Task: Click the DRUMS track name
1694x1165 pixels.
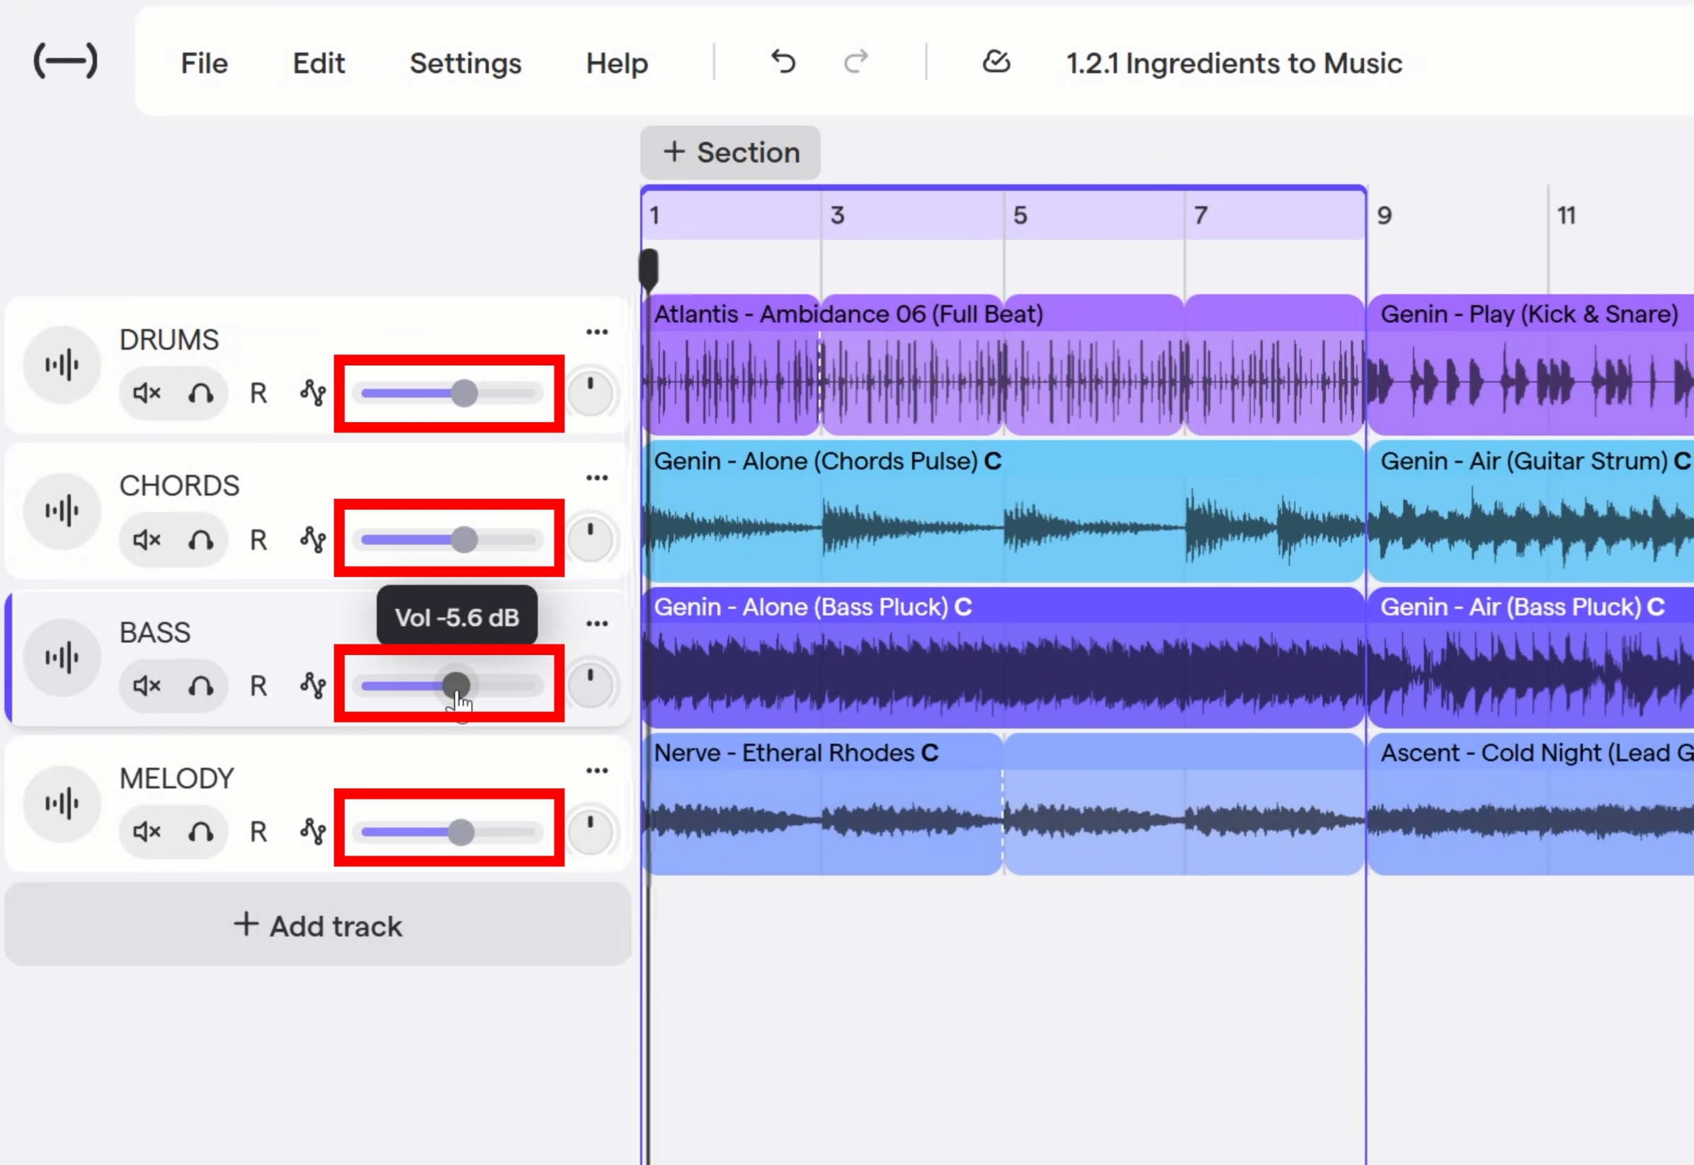Action: click(x=169, y=340)
